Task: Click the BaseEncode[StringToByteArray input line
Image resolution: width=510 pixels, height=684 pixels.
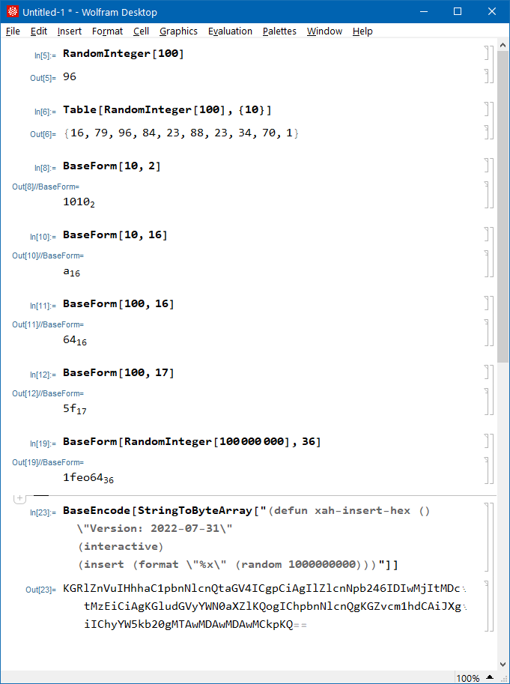Action: (x=246, y=511)
